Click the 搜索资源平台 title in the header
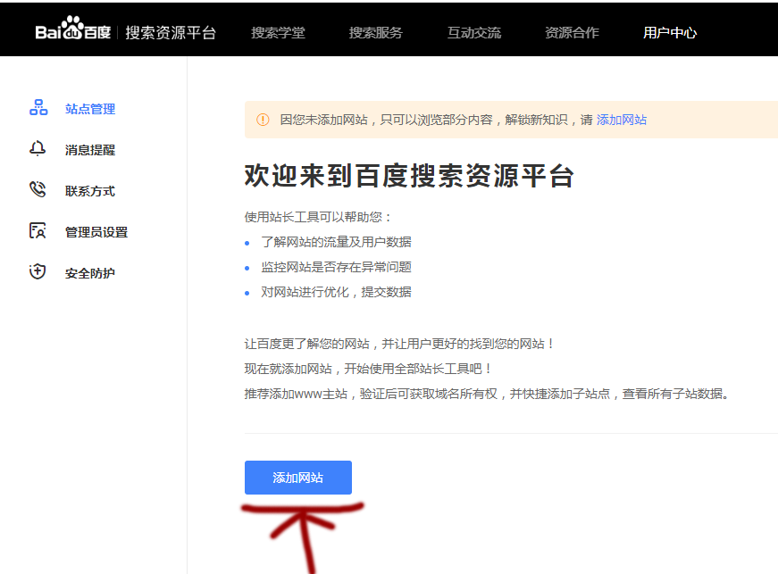Viewport: 778px width, 574px height. click(171, 33)
